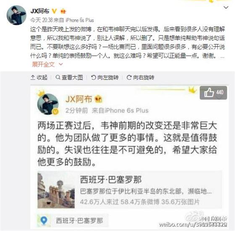Rotate image left with 向左旋转
The image size is (235, 231).
[105, 77]
